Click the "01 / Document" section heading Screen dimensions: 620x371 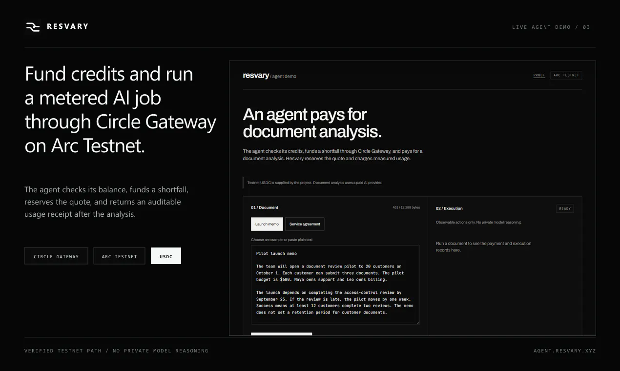265,207
